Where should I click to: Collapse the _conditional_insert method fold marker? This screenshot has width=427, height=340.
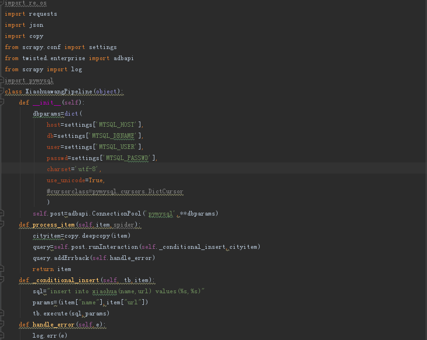pos(1,280)
